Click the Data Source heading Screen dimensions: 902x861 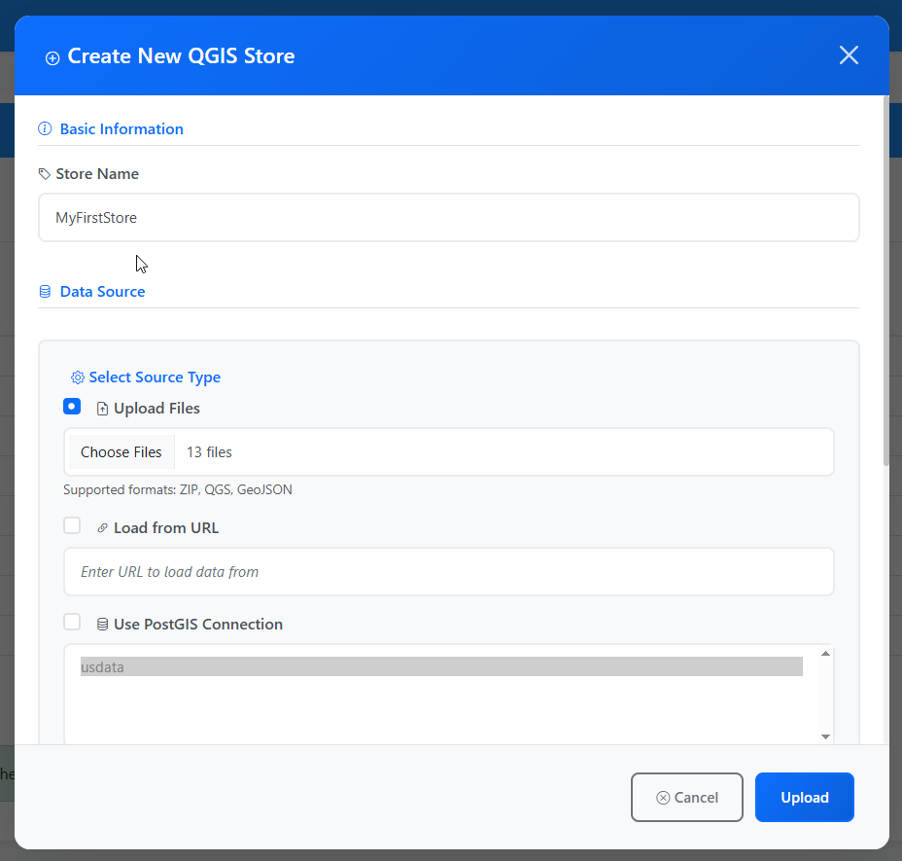click(x=102, y=292)
